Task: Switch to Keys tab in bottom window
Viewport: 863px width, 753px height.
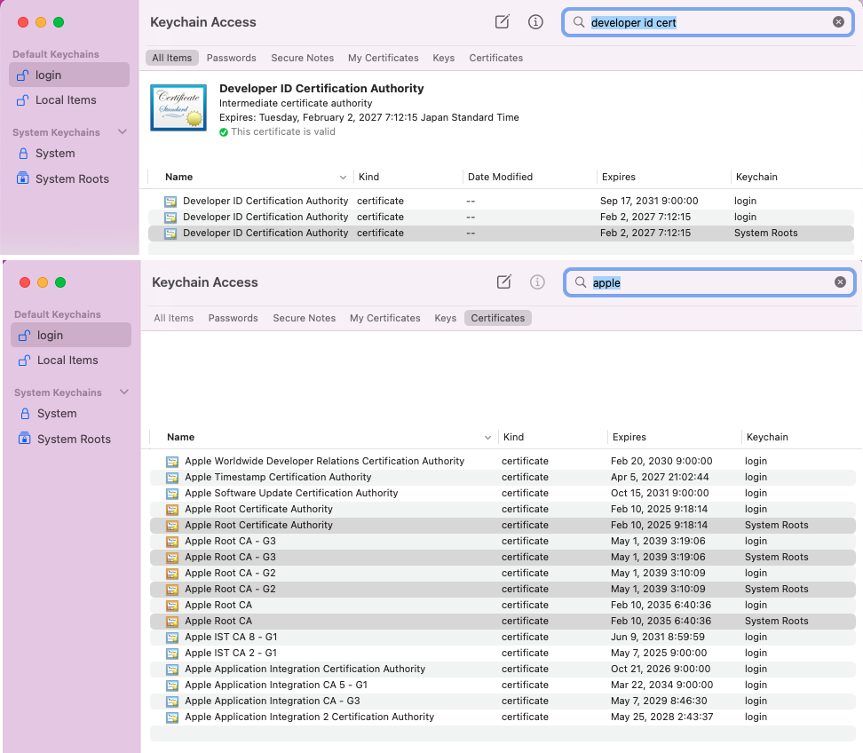Action: 445,318
